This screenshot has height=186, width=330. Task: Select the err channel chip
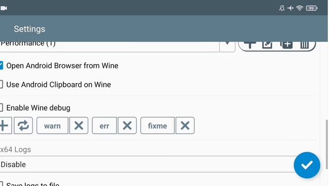(x=104, y=126)
